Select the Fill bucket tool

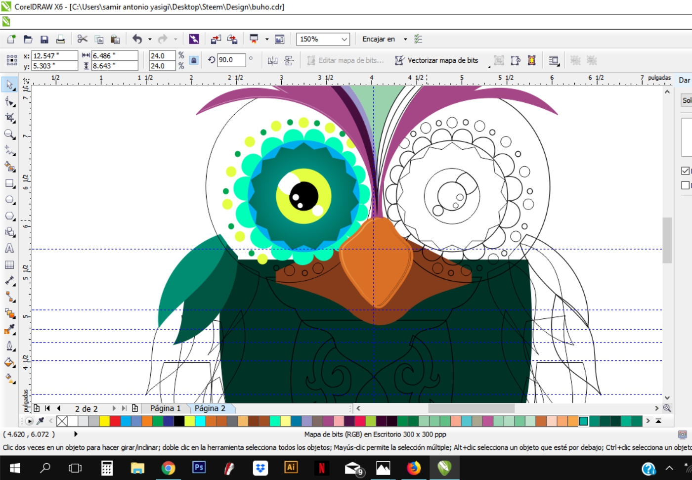tap(9, 362)
